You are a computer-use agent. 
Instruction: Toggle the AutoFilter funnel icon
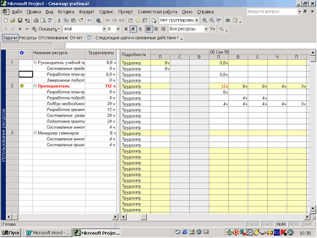[x=212, y=29]
